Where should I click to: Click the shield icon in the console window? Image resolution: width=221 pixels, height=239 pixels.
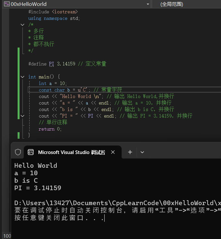18,152
